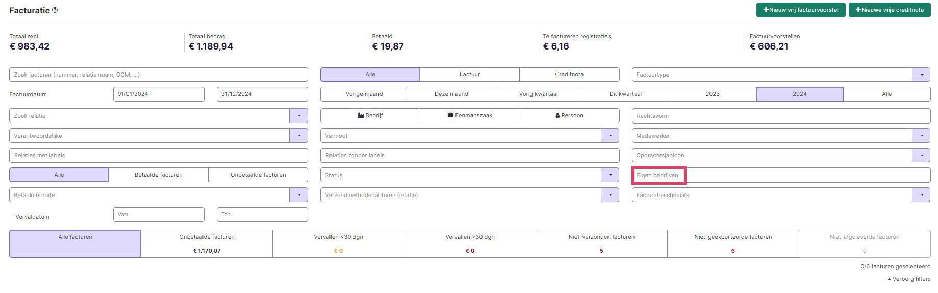Click the Rechtsvorm field
Viewport: 938px width, 293px height.
[781, 116]
